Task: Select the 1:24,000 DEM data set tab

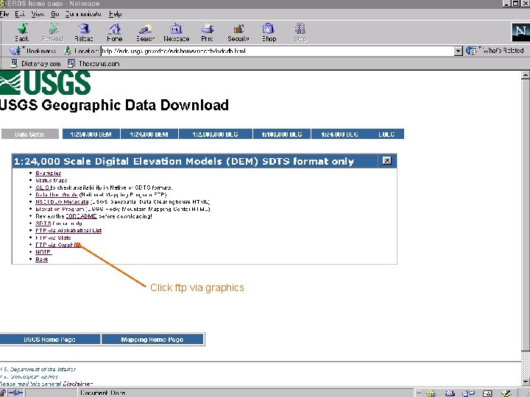Action: (x=149, y=134)
